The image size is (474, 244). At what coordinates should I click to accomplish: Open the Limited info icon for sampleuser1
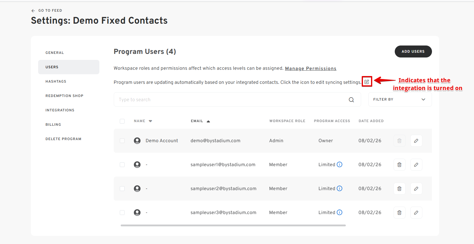(x=340, y=164)
